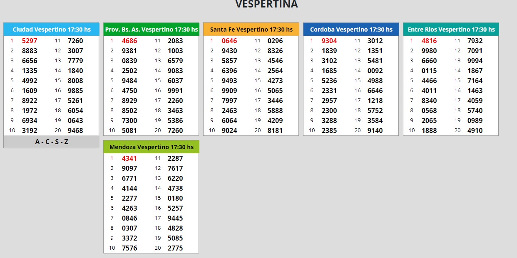Click Mendoza first prize number 4341
517x258 pixels.
(129, 158)
